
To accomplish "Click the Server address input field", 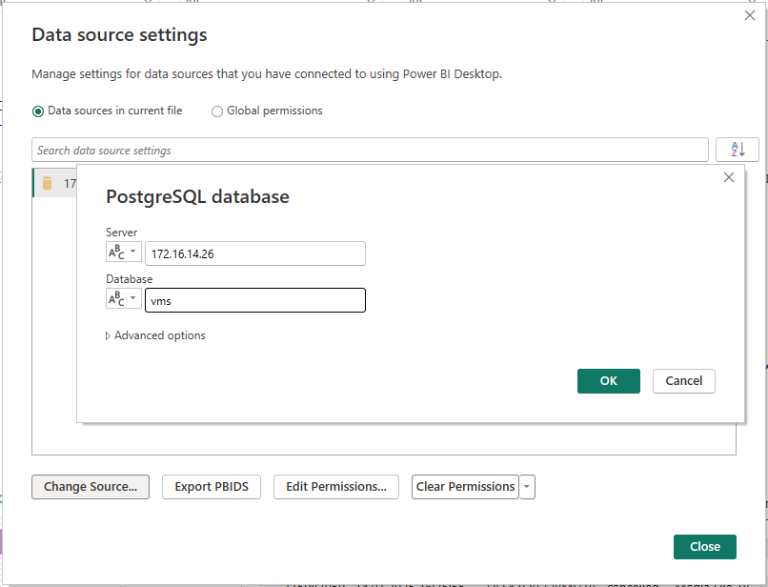I will coord(255,253).
